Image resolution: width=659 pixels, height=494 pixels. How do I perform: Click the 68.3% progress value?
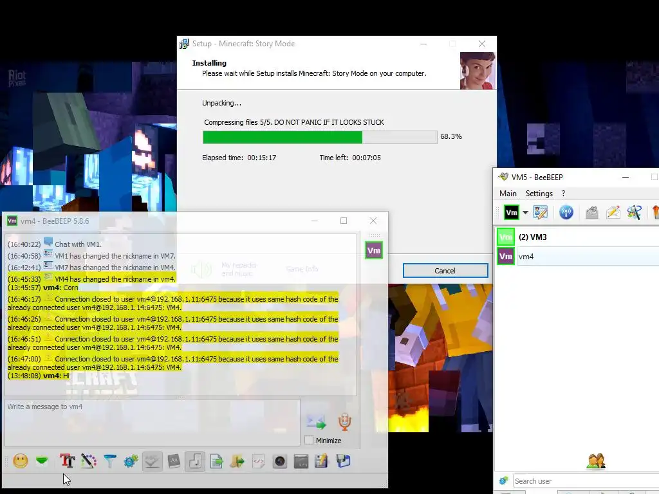click(451, 136)
